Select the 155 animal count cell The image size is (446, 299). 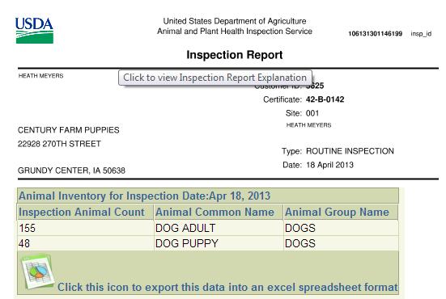click(85, 228)
